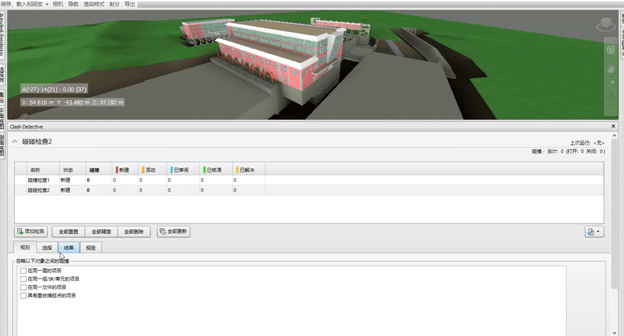Open the import/export clash tests icon menu
Viewport: 624px width, 336px height.
coord(594,232)
